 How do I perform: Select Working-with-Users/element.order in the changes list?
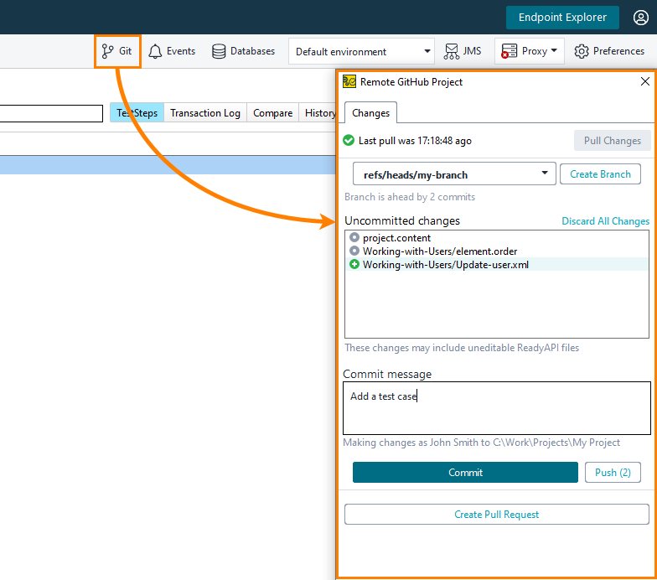point(440,251)
